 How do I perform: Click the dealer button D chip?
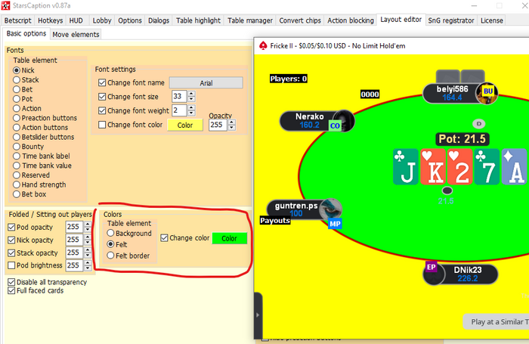coord(478,123)
